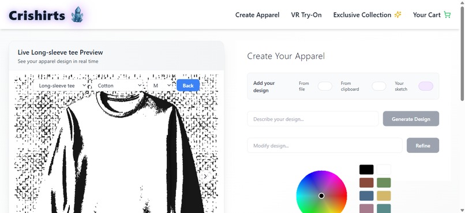
Task: Open the VR Try-On menu item
Action: [x=306, y=15]
